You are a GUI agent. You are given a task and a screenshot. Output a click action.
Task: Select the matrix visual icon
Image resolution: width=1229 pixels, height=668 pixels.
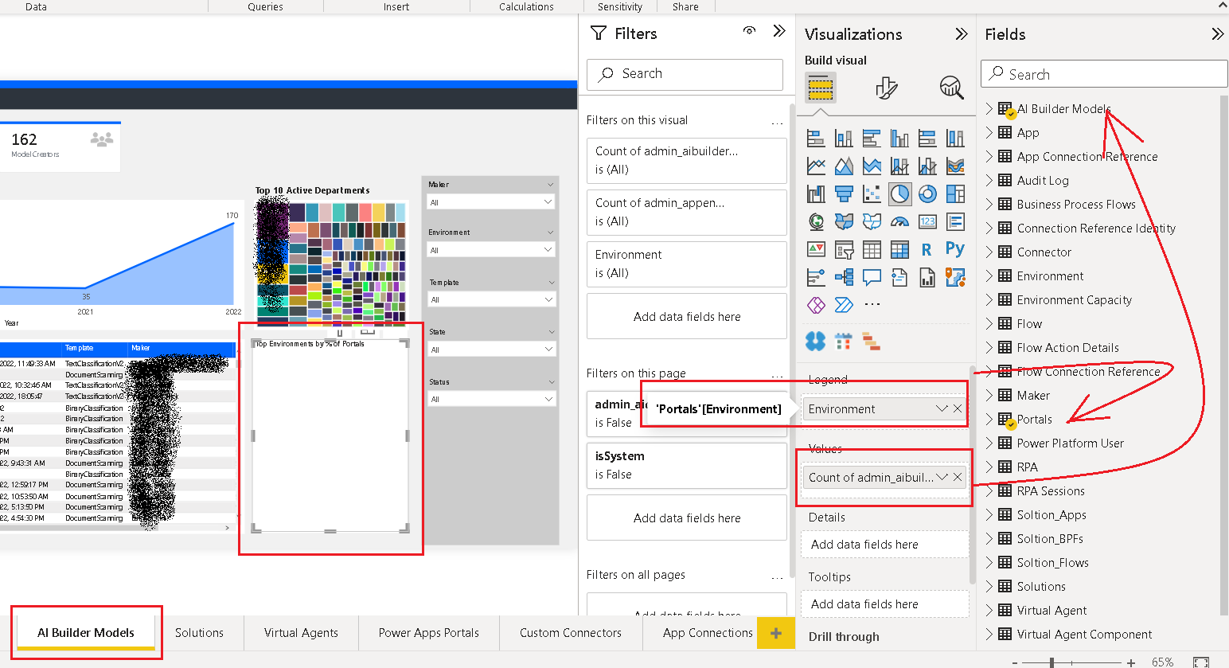[x=899, y=249]
